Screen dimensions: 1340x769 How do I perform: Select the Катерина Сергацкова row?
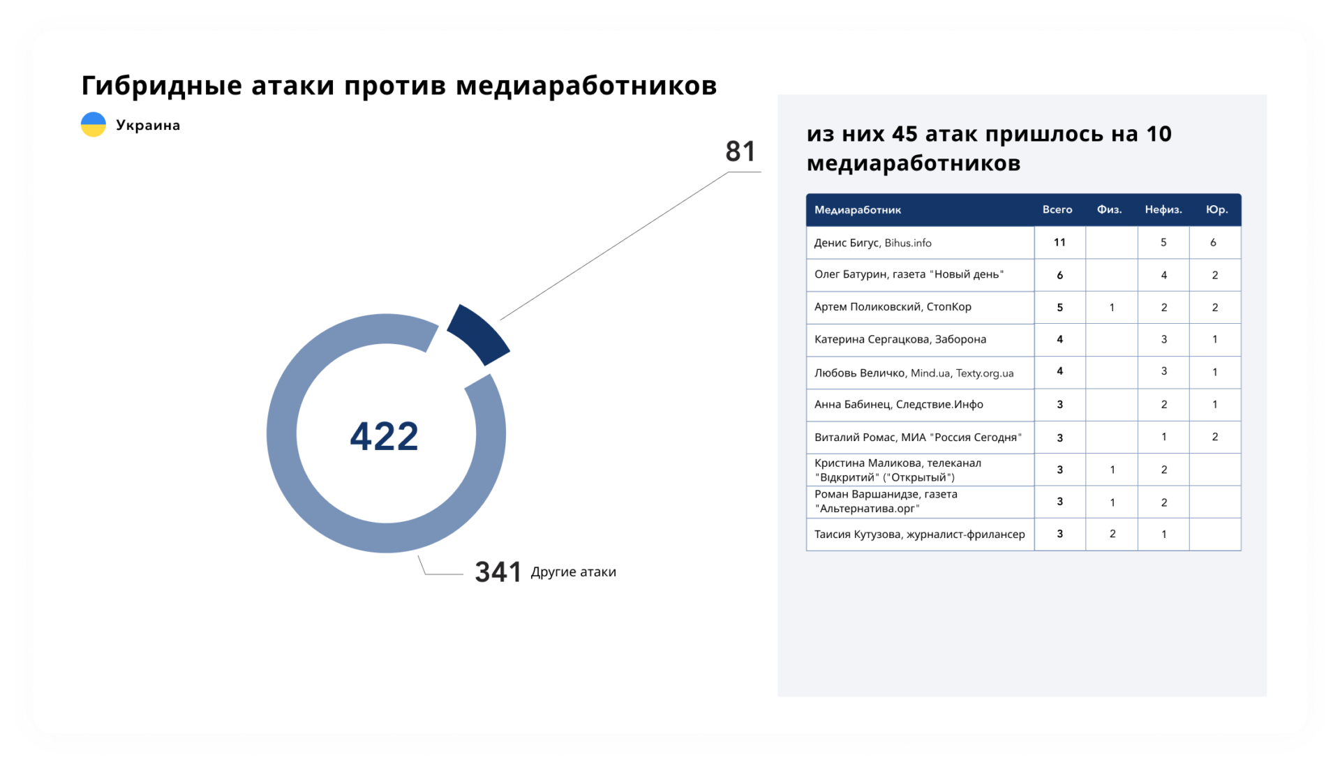900,340
